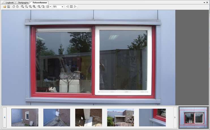
Task: Select the white post close-up thumbnail
Action: point(89,118)
